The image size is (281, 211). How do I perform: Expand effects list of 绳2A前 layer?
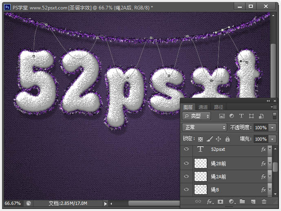[x=270, y=176]
